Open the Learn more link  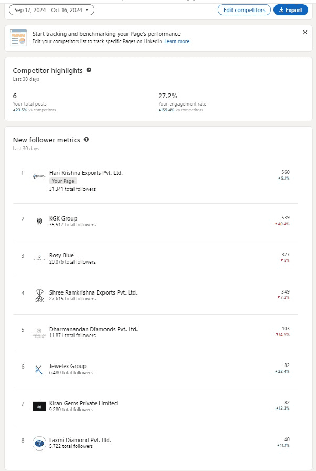point(177,41)
